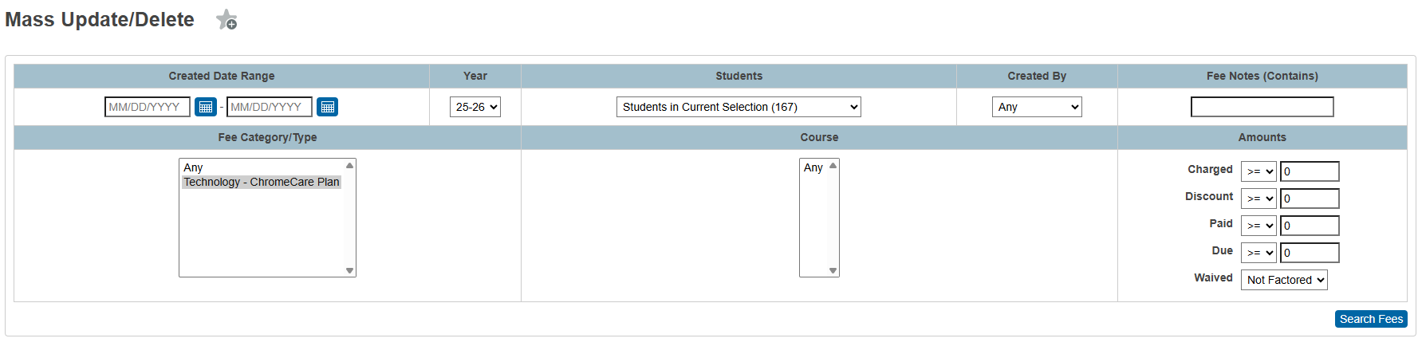Click the Paid amount input field
The image size is (1418, 354).
point(1310,226)
